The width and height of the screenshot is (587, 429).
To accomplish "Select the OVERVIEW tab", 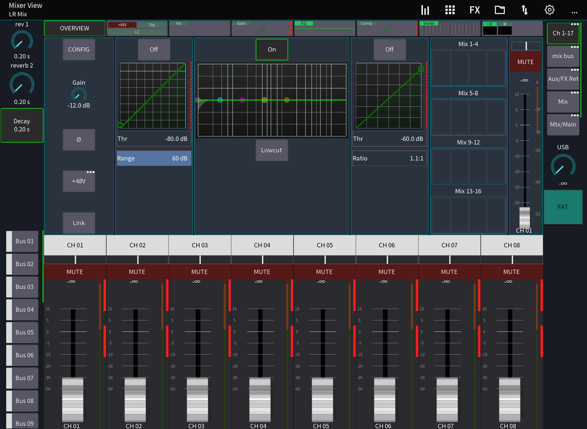I will (74, 28).
